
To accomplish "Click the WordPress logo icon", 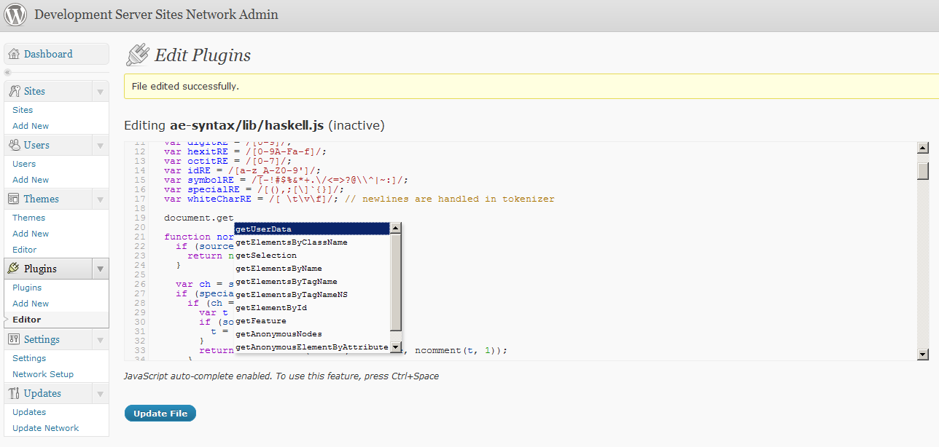I will [15, 15].
